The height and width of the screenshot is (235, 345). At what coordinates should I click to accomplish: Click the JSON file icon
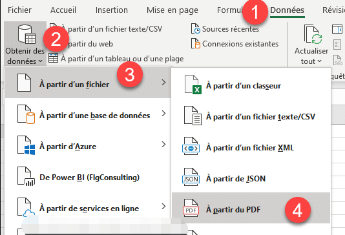(x=191, y=177)
